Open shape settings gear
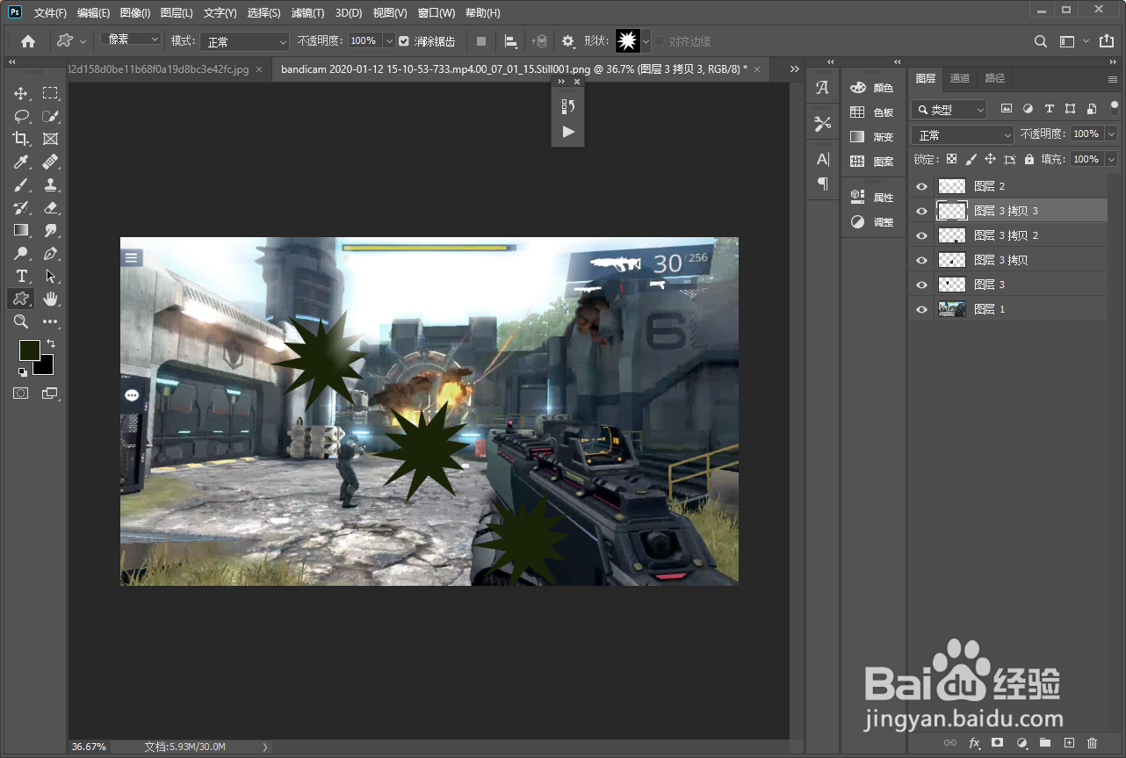This screenshot has width=1126, height=758. (x=568, y=41)
